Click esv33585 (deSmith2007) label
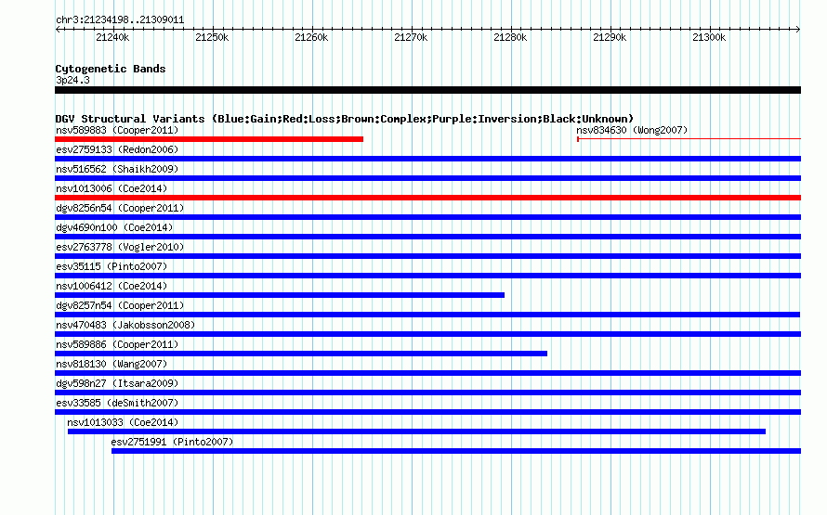The image size is (827, 515). pyautogui.click(x=117, y=403)
